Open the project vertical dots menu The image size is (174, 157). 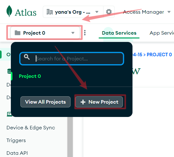pos(85,33)
